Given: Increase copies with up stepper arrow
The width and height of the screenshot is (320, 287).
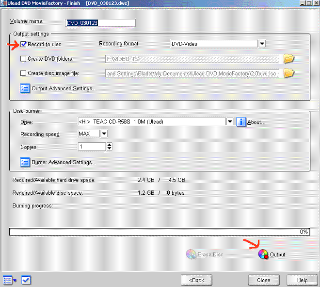Looking at the screenshot, I should (x=110, y=145).
